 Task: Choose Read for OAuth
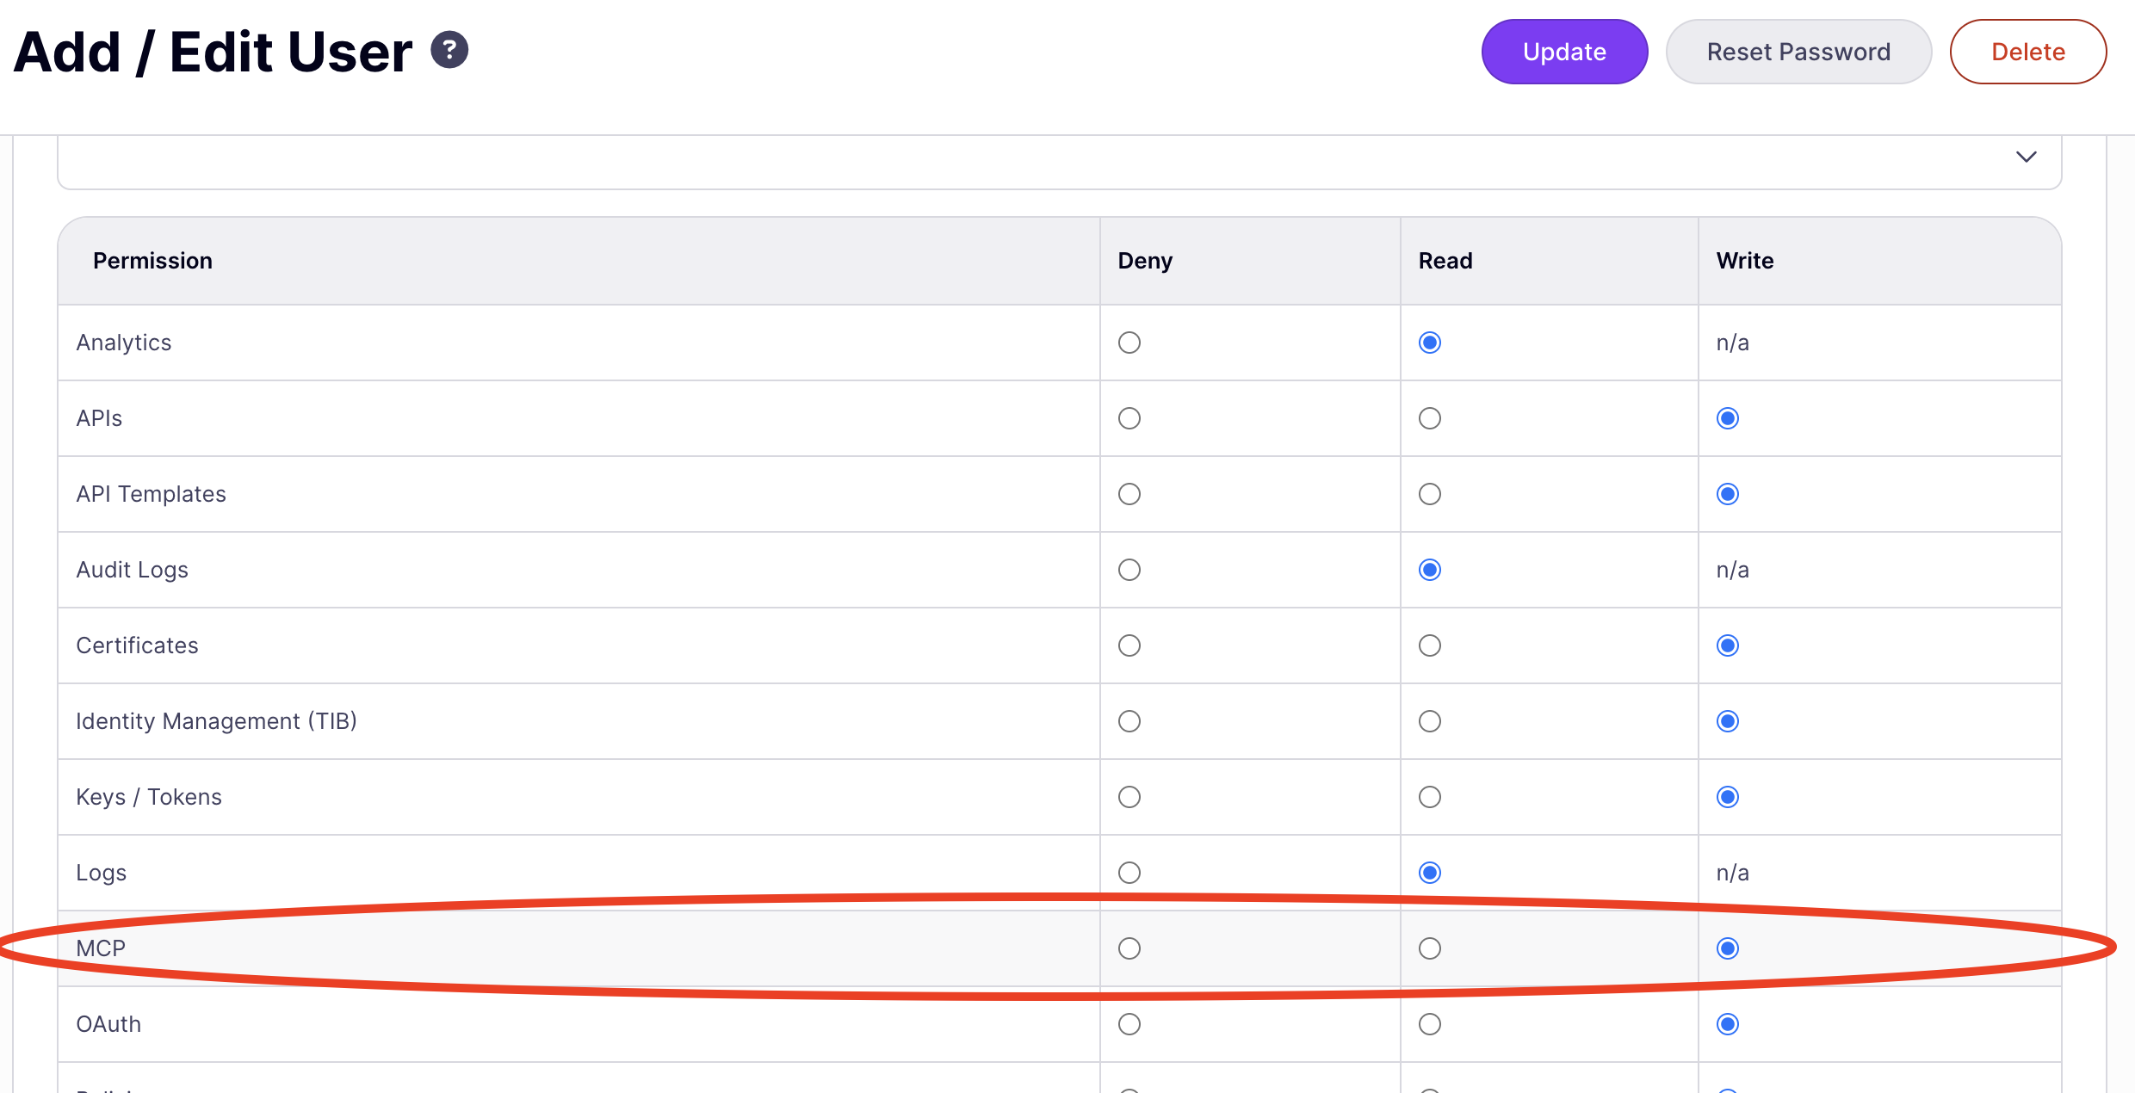click(1430, 1024)
